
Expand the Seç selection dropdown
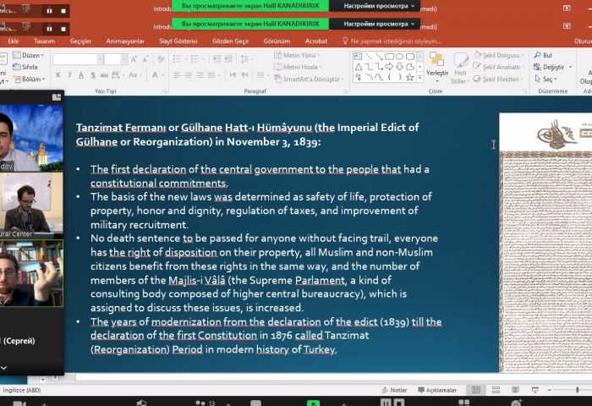pyautogui.click(x=548, y=79)
